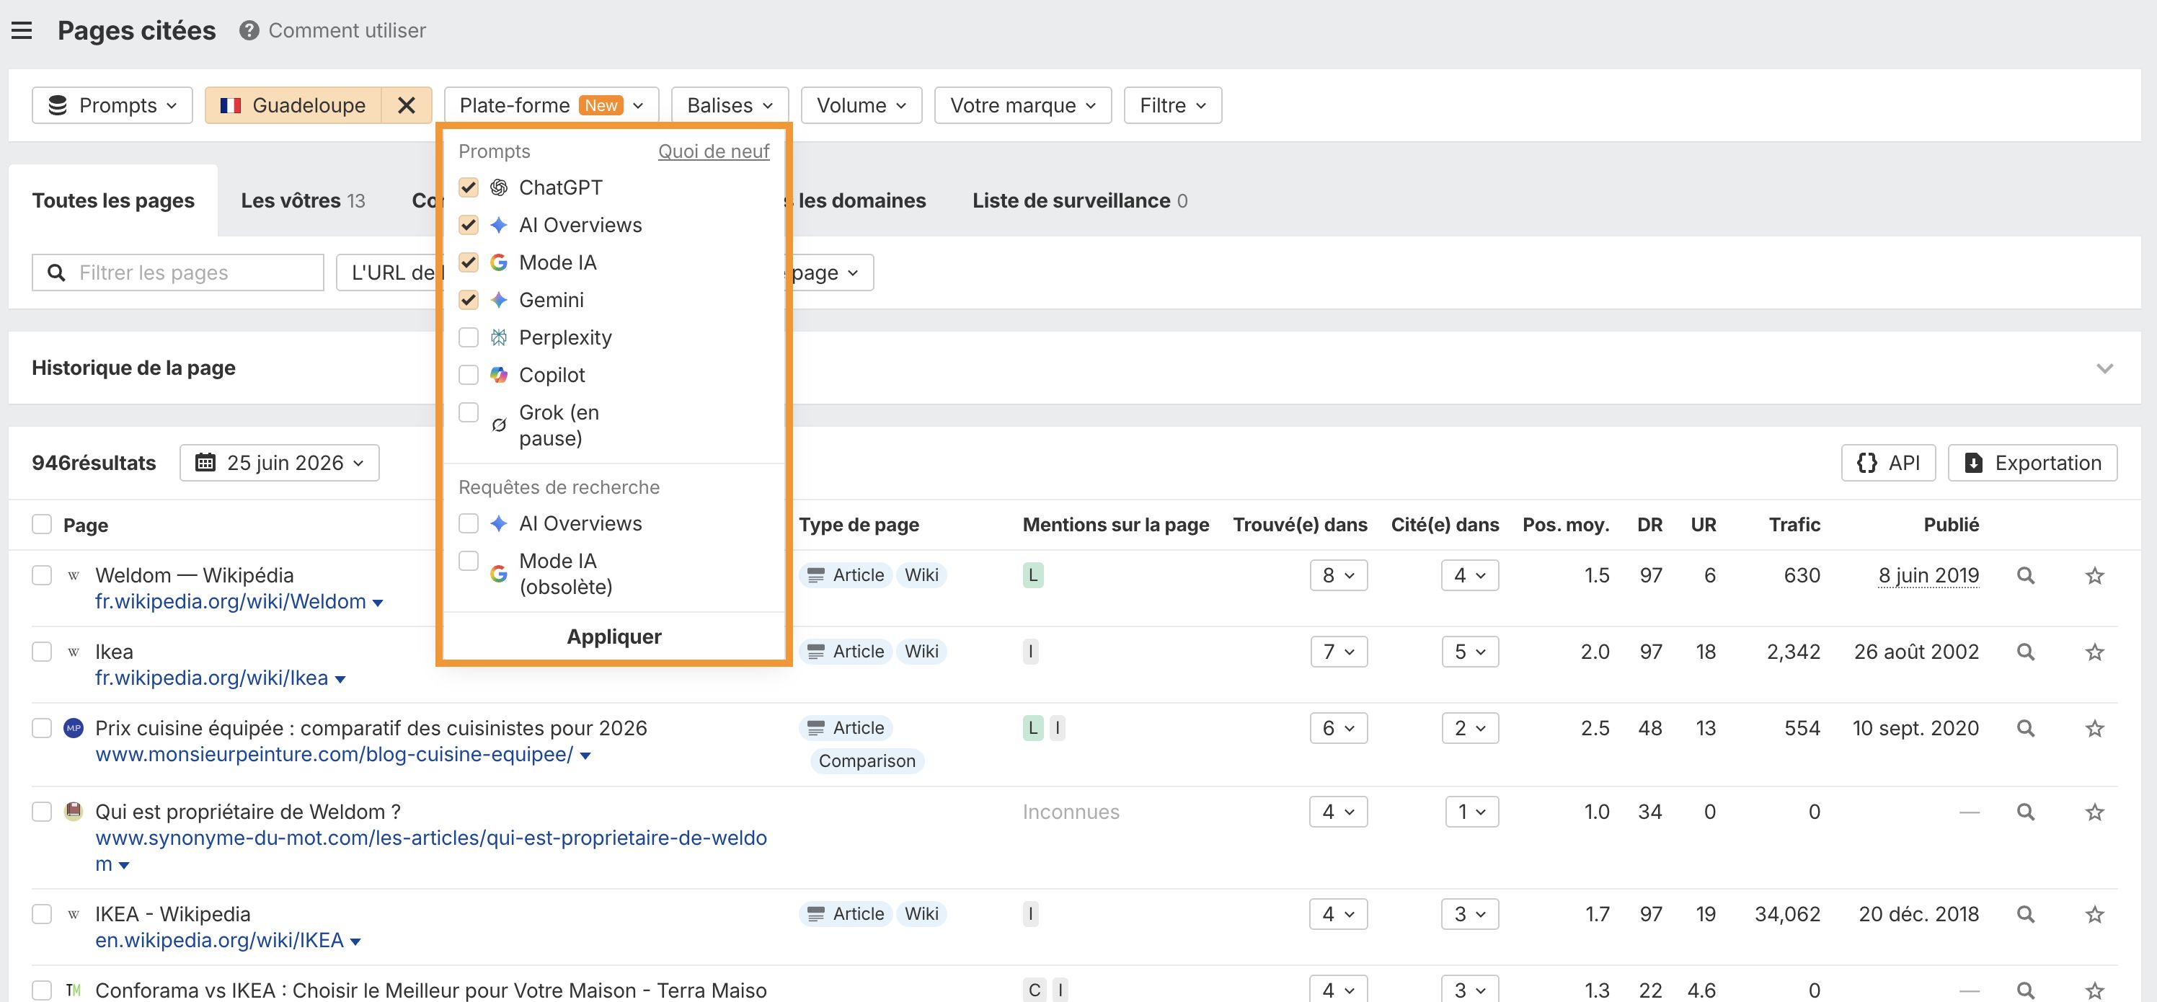
Task: Switch to the Toutes les pages tab
Action: [113, 201]
